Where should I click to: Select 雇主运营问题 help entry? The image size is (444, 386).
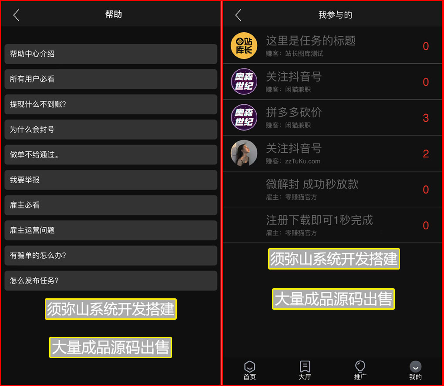[x=111, y=230]
